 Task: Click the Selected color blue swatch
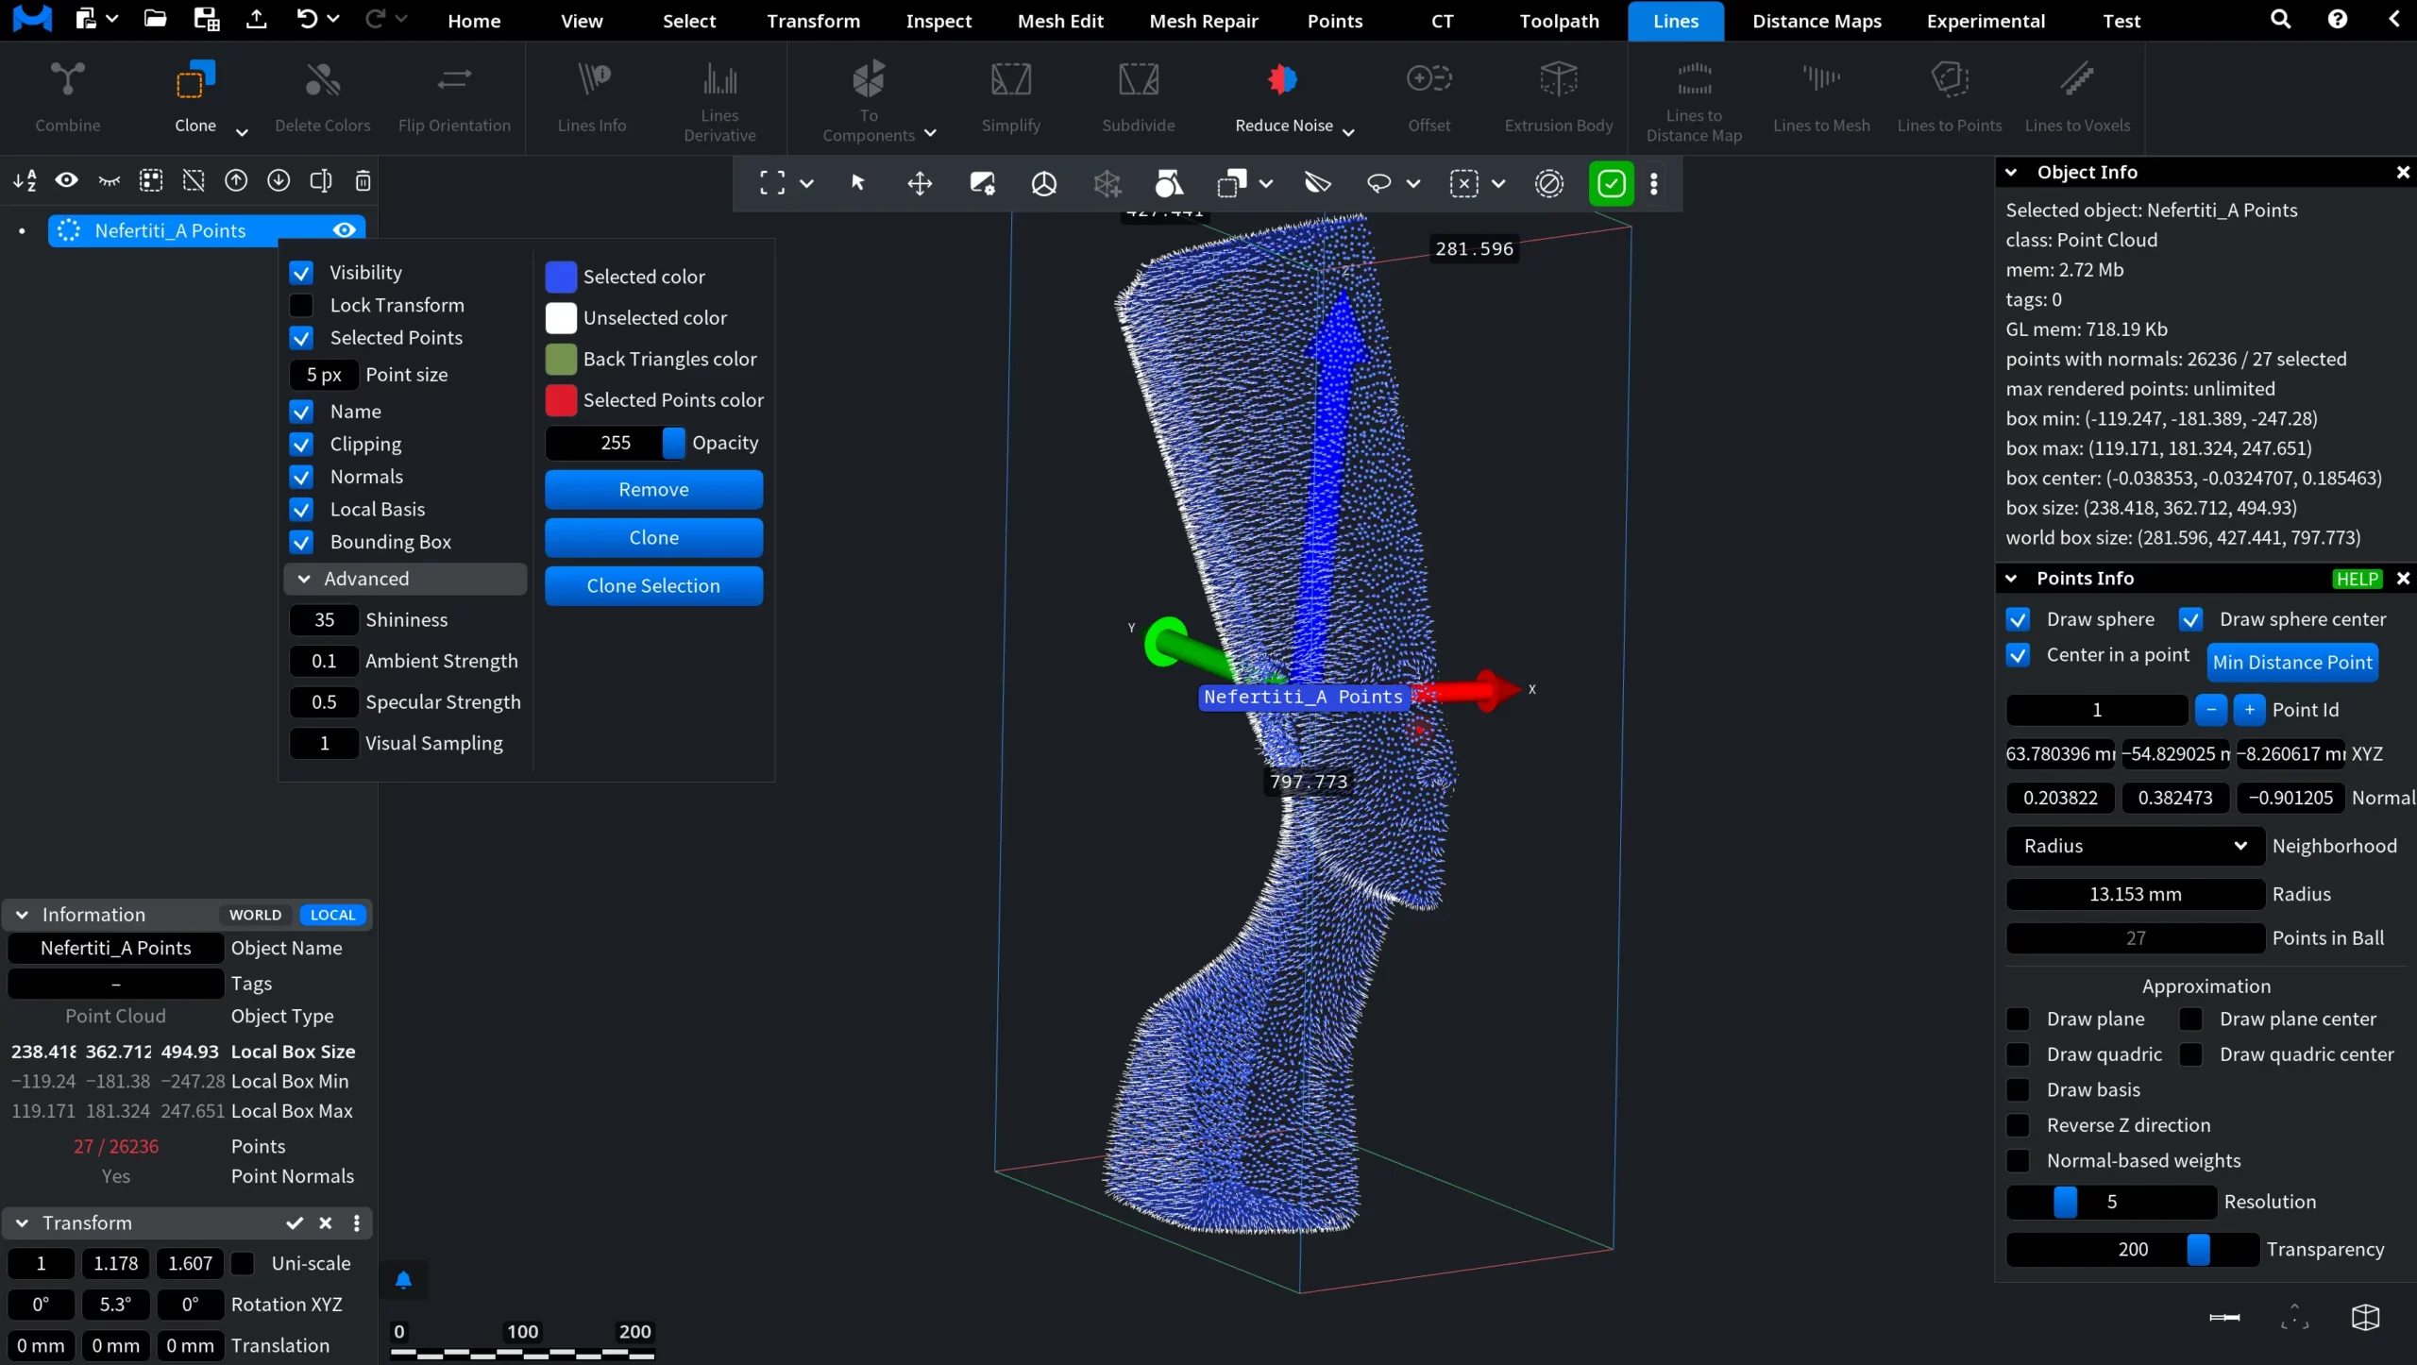point(561,277)
